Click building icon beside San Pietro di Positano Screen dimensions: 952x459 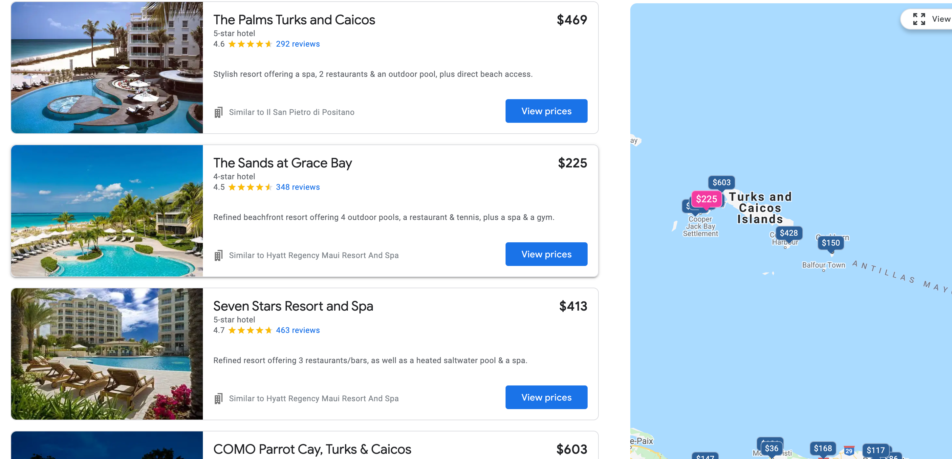click(x=218, y=112)
